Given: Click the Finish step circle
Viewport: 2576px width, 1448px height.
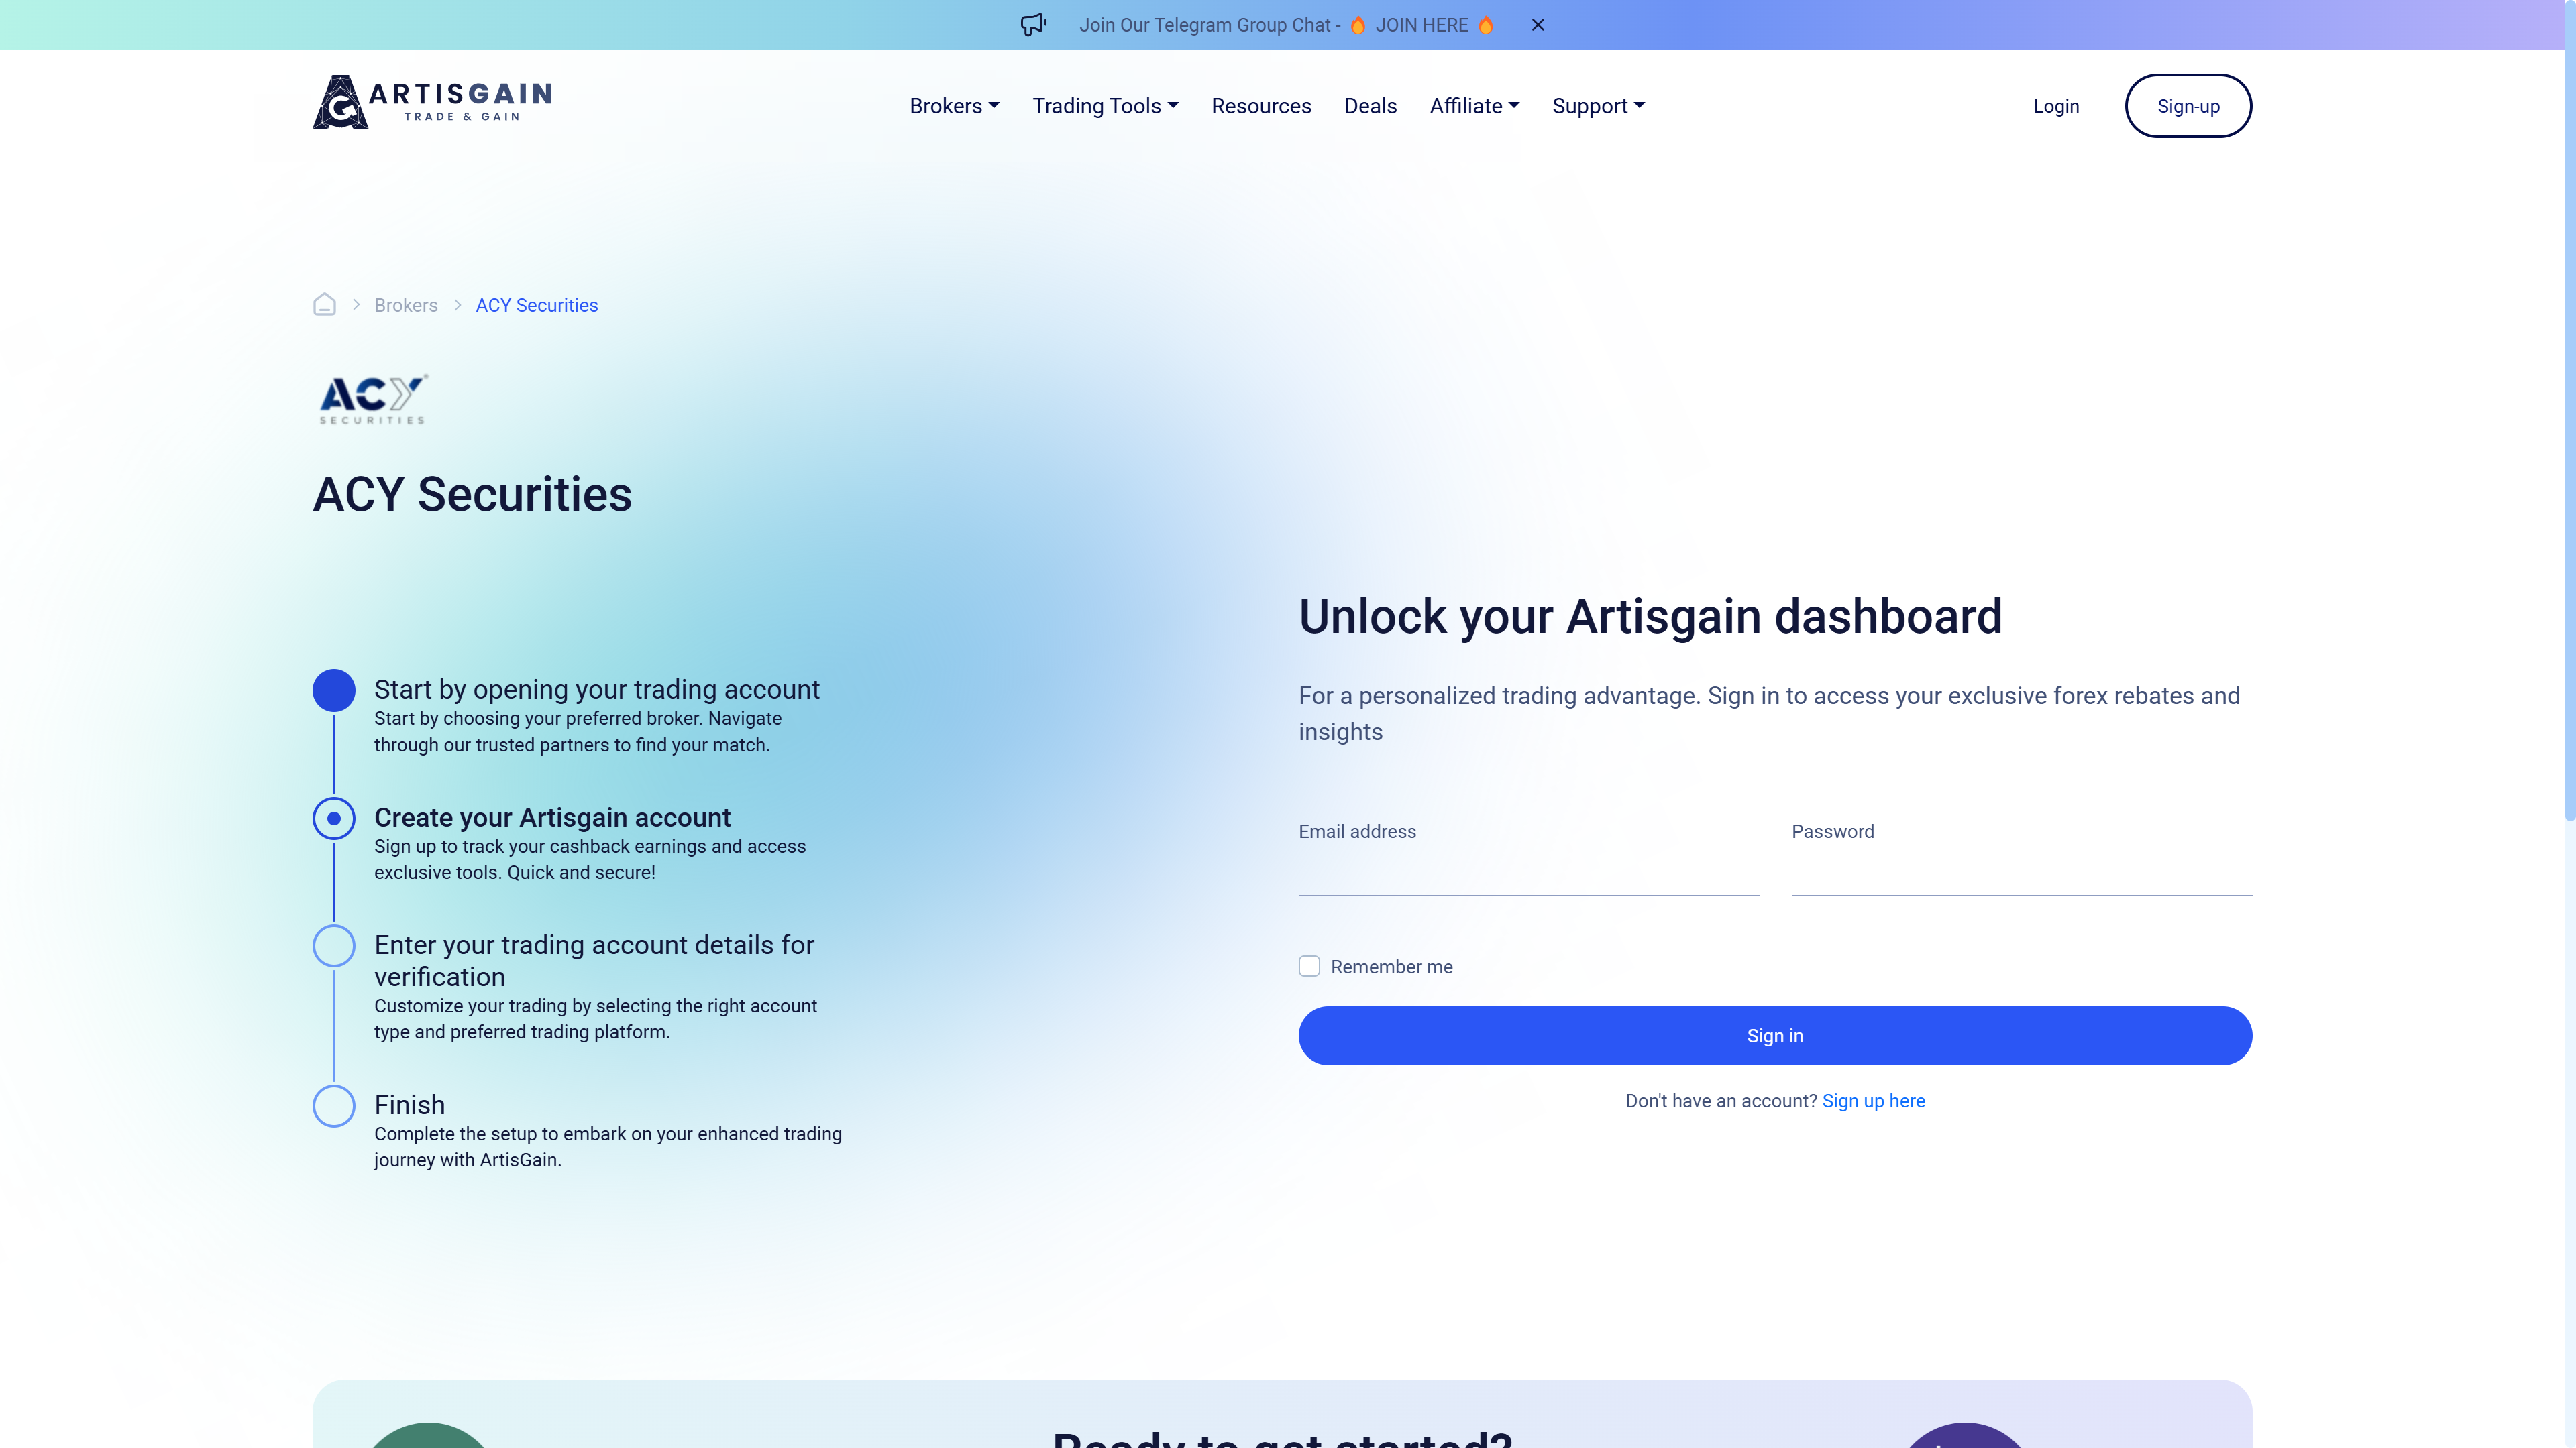Looking at the screenshot, I should coord(334,1105).
